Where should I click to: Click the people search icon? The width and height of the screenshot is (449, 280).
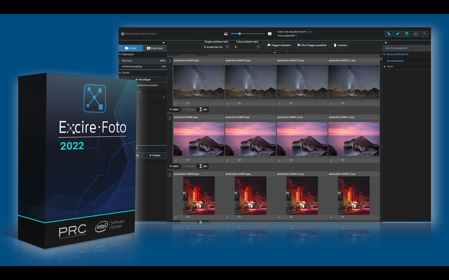pyautogui.click(x=416, y=34)
